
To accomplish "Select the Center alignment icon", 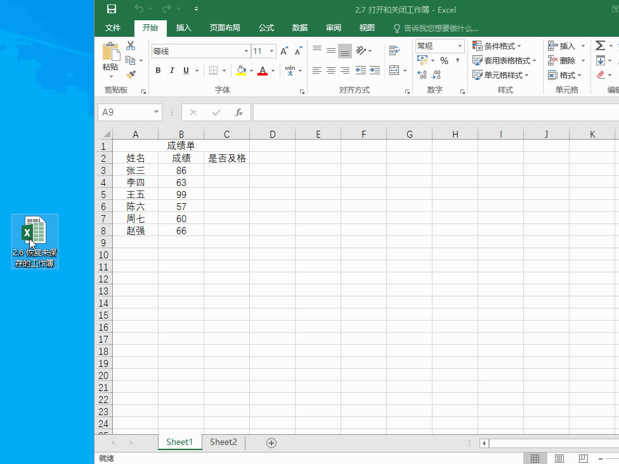I will tap(330, 70).
